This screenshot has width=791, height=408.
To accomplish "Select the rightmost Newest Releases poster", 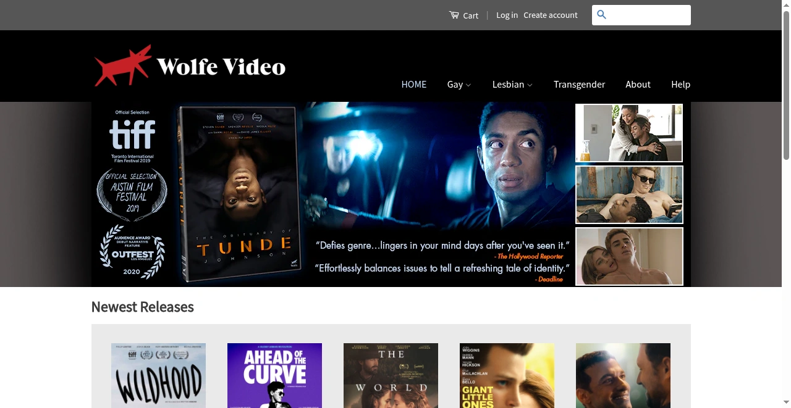I will [x=623, y=375].
